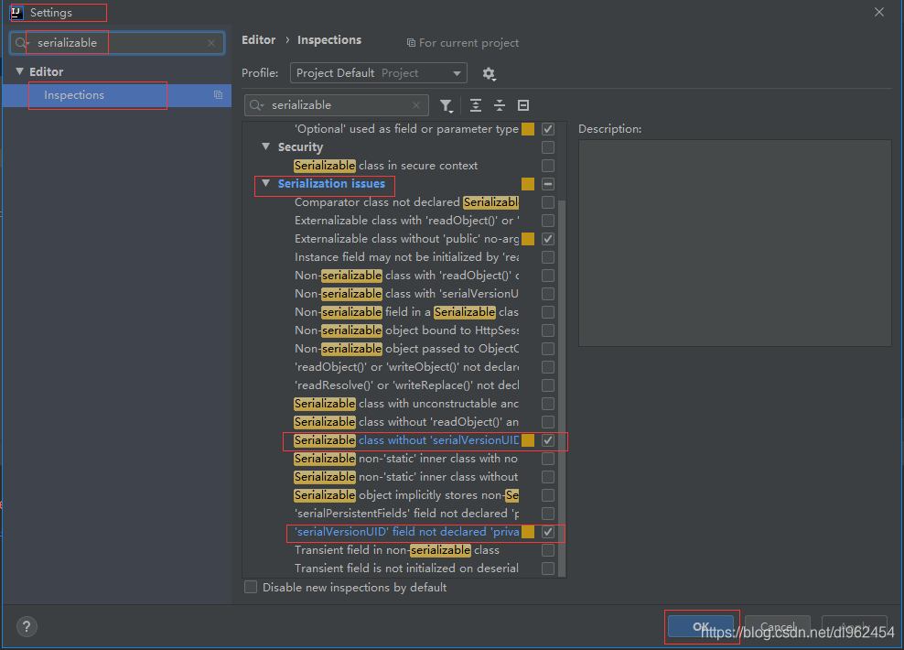Open the help question mark button

(27, 626)
